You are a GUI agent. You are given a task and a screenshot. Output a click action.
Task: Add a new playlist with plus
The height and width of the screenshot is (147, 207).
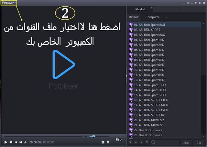pos(167,17)
